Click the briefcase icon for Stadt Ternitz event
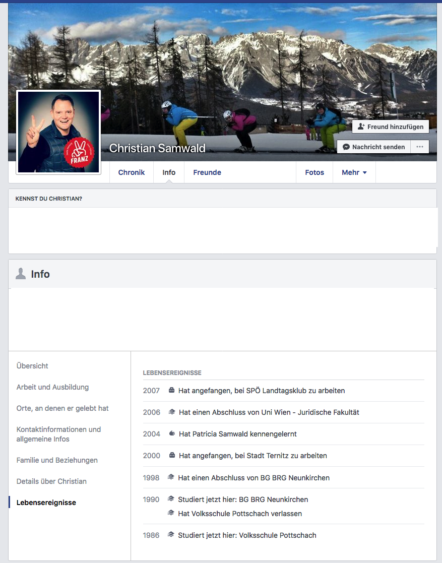Viewport: 442px width, 563px height. tap(172, 455)
